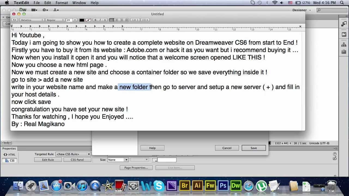This screenshot has width=349, height=196.
Task: Click the Dreamweaver layout icon in app bar
Action: (34, 10)
